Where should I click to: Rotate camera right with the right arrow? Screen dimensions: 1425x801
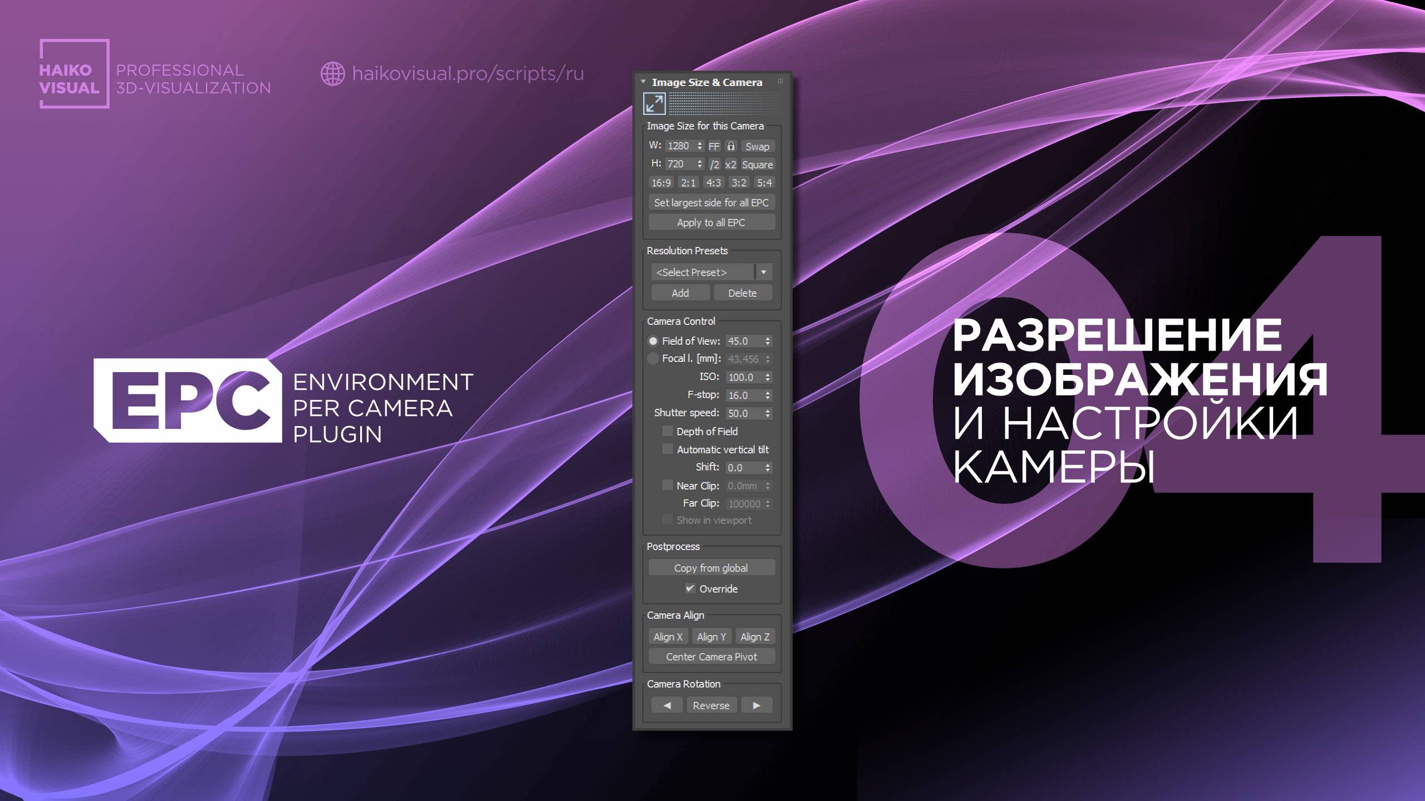[x=756, y=705]
